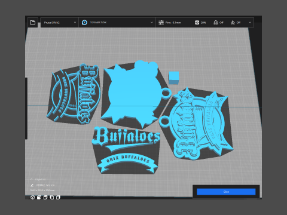Click the model dimensions text in mm

tap(42, 191)
